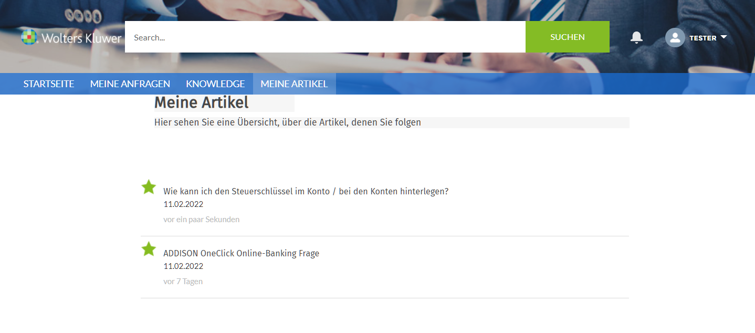Switch to the KNOWLEDGE tab
Screen dimensions: 755x333
(x=215, y=84)
